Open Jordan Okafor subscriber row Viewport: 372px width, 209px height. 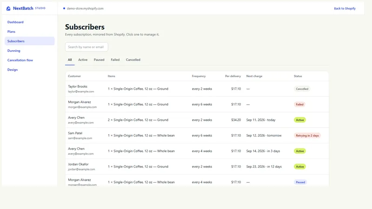coord(197,167)
